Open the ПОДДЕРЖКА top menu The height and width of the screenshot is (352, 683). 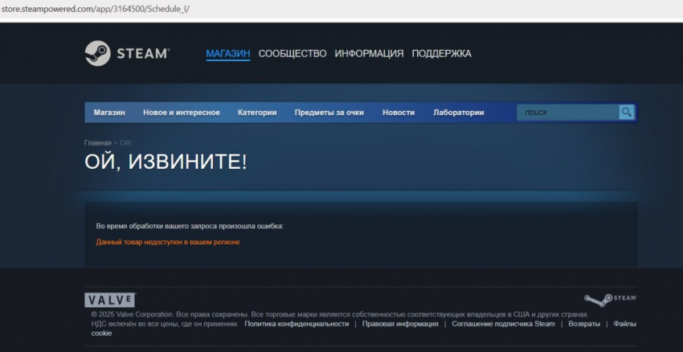coord(441,54)
